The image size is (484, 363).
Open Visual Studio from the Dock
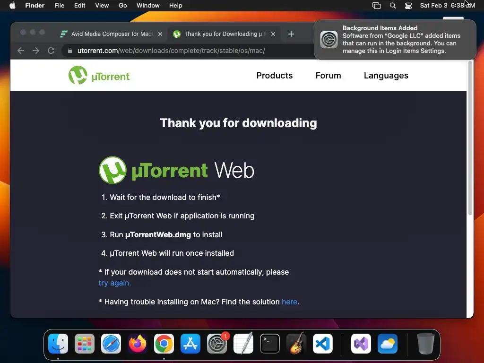point(361,344)
